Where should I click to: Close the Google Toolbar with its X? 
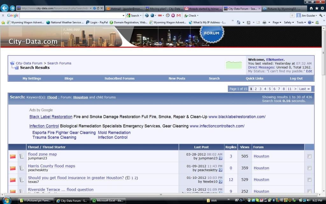click(3, 15)
